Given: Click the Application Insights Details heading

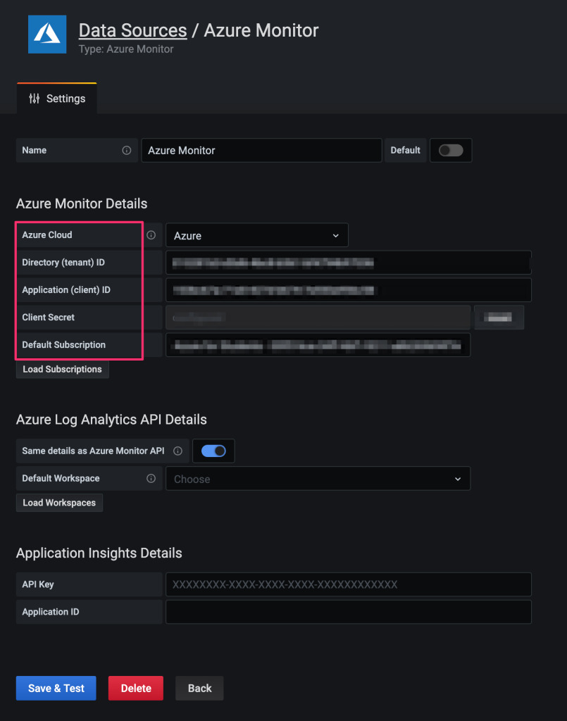Looking at the screenshot, I should click(99, 553).
